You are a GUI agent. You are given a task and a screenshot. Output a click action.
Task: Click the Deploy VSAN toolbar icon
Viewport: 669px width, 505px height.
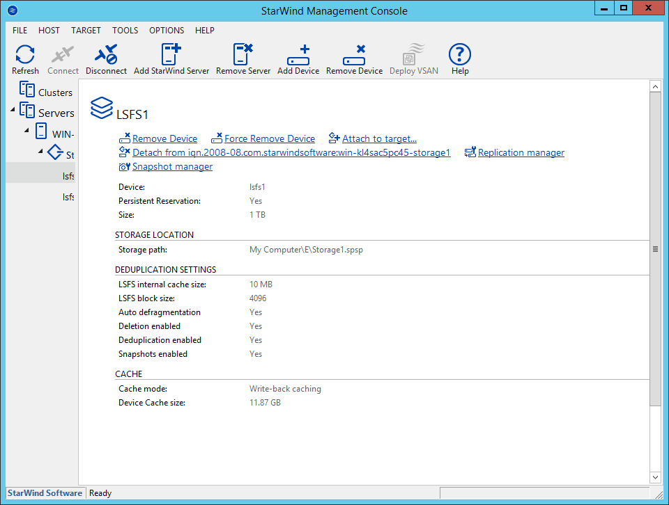pyautogui.click(x=413, y=54)
